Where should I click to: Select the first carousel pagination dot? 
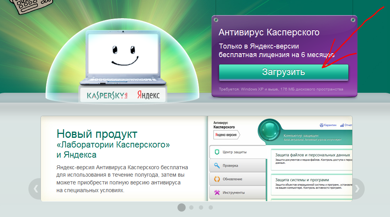click(x=181, y=207)
